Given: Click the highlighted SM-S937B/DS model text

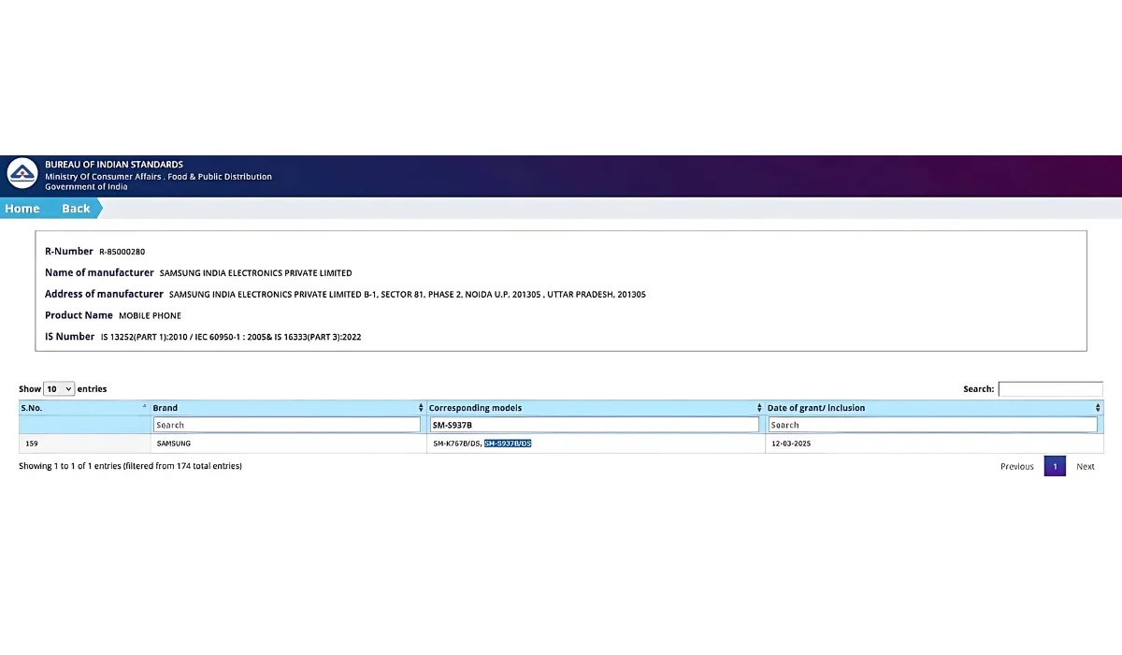Looking at the screenshot, I should [508, 444].
